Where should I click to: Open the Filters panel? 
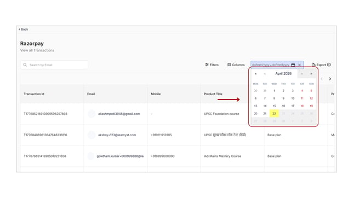[212, 65]
